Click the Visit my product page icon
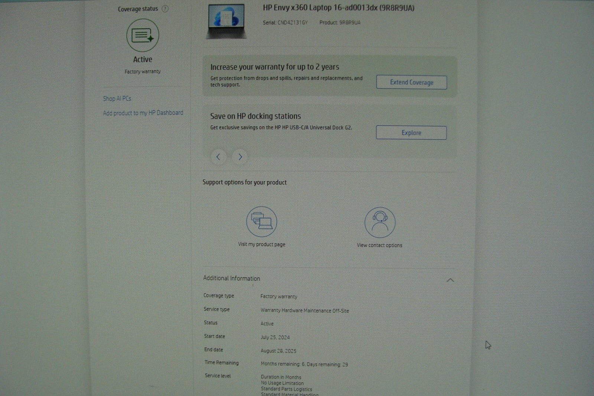594x396 pixels. coord(262,222)
